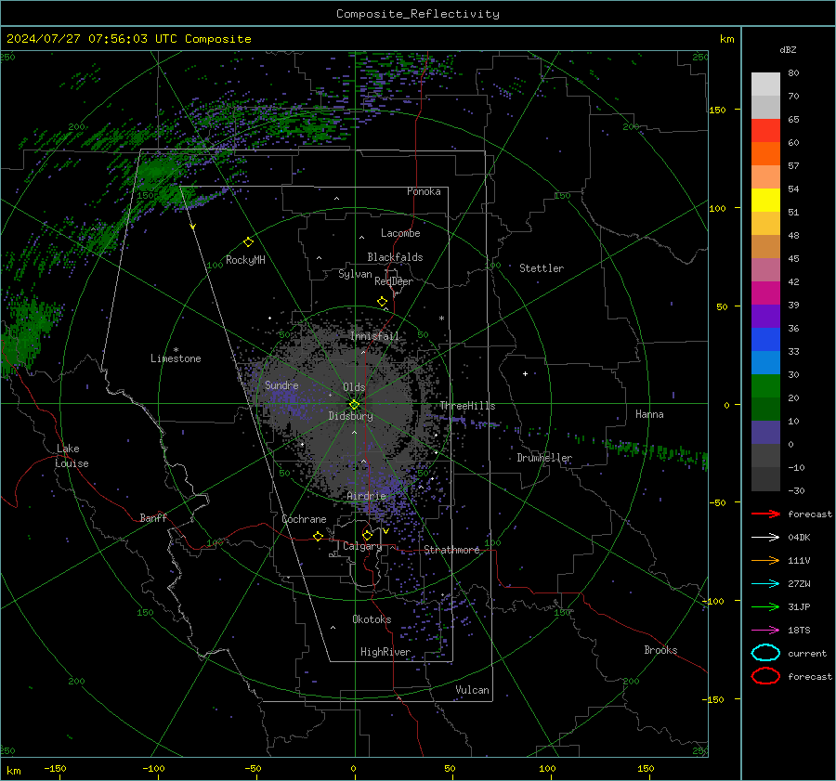Click the Lacombe city label
The width and height of the screenshot is (836, 781).
pyautogui.click(x=400, y=233)
